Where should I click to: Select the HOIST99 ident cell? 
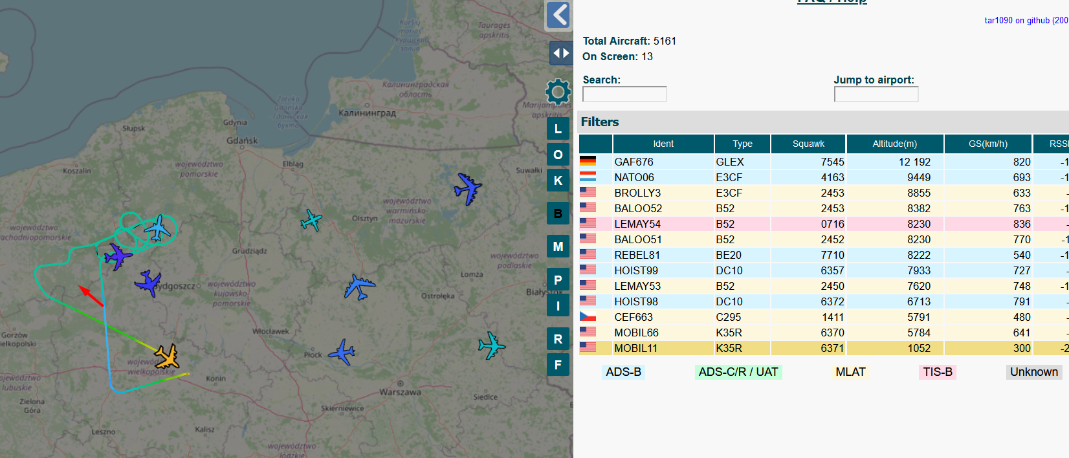(663, 270)
